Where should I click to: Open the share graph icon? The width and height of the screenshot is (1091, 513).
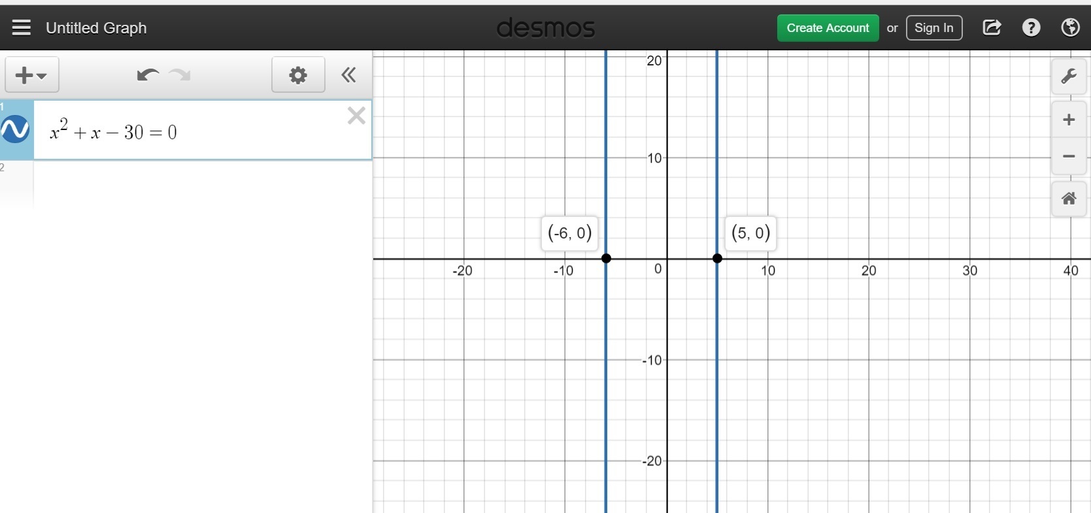click(x=992, y=27)
